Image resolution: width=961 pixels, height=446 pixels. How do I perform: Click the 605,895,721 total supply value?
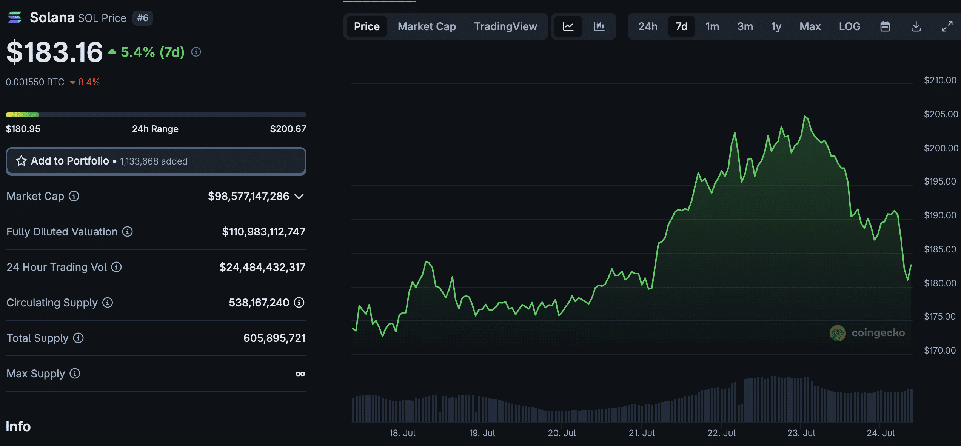pos(274,338)
